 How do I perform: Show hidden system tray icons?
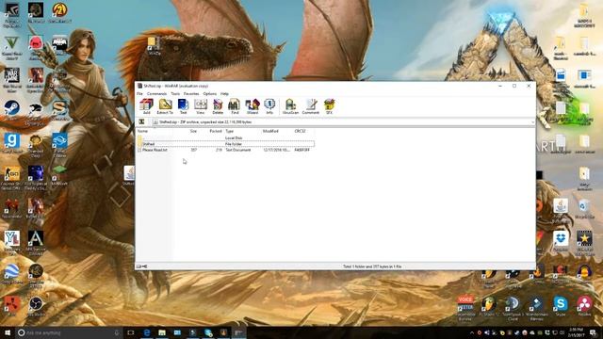tap(471, 332)
